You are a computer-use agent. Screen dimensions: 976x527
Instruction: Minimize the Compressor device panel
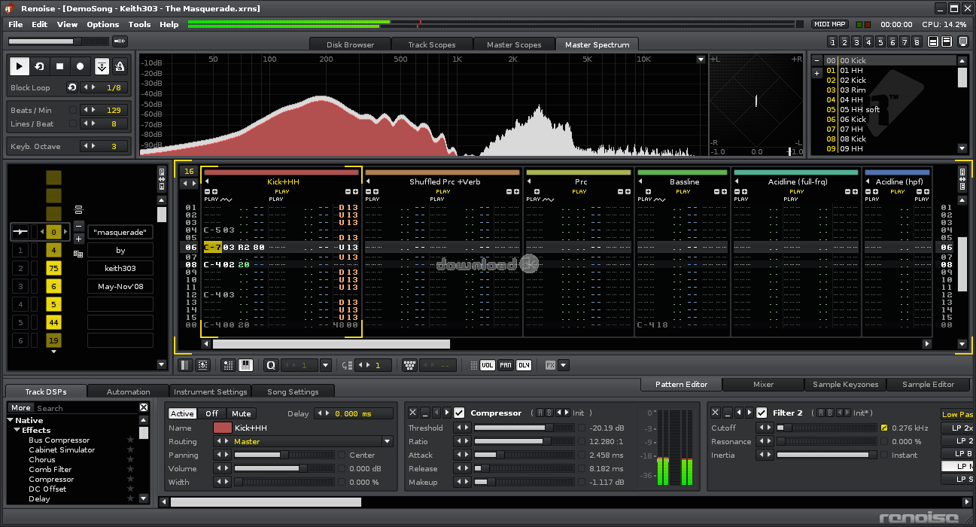pos(424,413)
